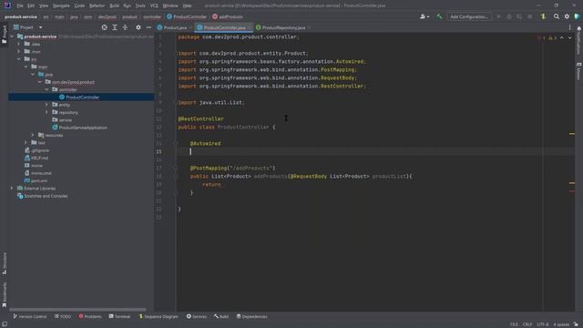
Task: Open Sequence Diagram tool window
Action: (x=158, y=316)
